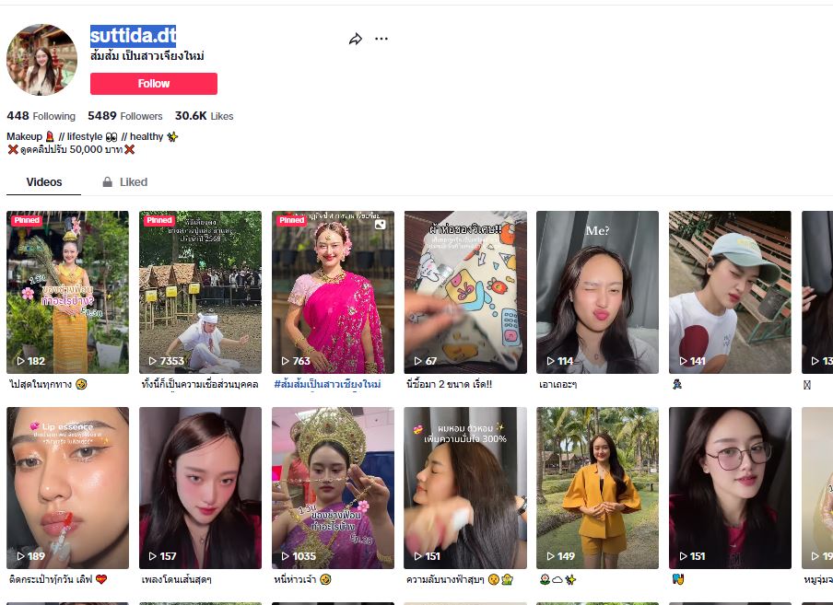Click the play icon beside 149 views
The height and width of the screenshot is (605, 833).
point(550,556)
